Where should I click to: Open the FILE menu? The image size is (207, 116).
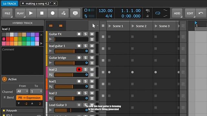click(7, 13)
